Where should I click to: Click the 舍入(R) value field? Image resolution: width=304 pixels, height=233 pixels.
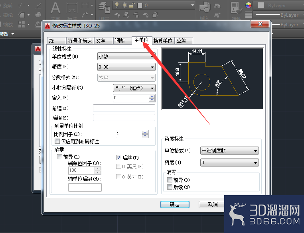tap(131, 98)
